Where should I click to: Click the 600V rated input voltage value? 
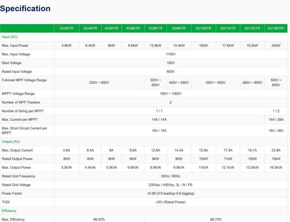[x=171, y=71]
